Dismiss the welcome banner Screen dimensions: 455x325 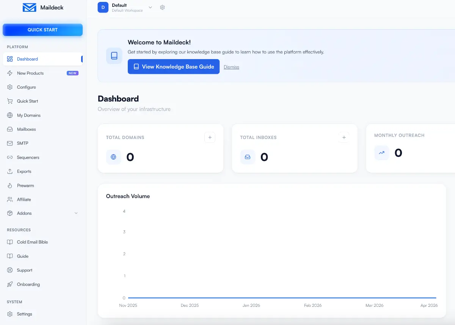[231, 67]
